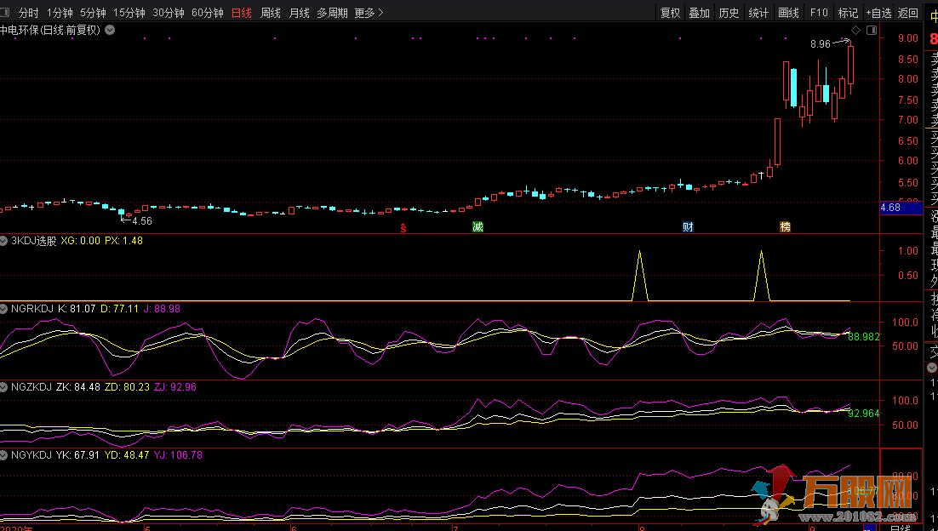This screenshot has width=938, height=531.
Task: Toggle 叠加 overlay mode
Action: pyautogui.click(x=700, y=13)
